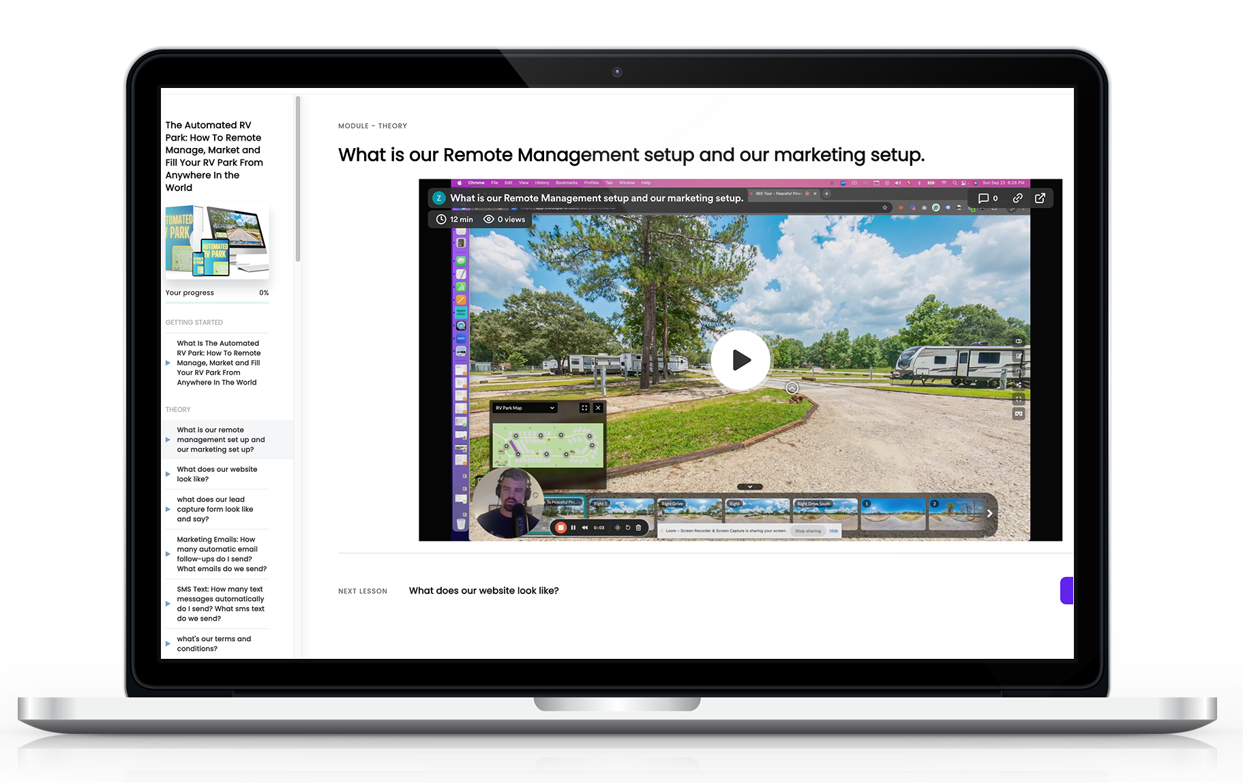Click the teal Z avatar on video
Image resolution: width=1243 pixels, height=783 pixels.
439,198
